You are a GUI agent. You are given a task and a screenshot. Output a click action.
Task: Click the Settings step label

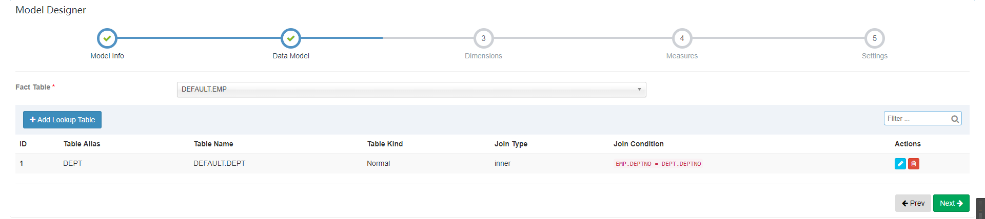tap(875, 56)
